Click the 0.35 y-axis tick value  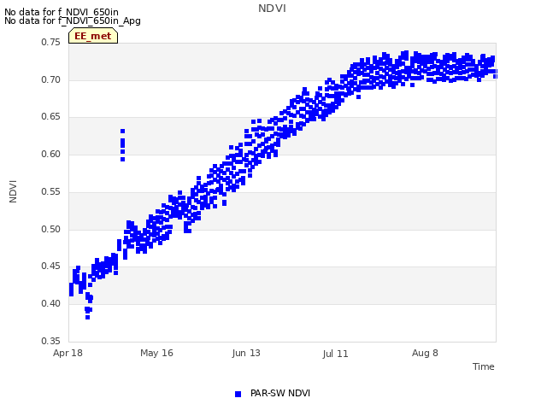(x=50, y=341)
